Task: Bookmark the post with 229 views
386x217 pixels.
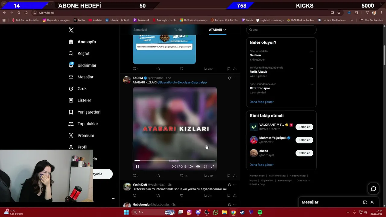Action: 229,69
